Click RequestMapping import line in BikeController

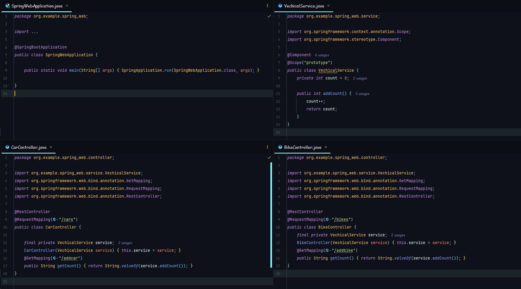click(360, 189)
